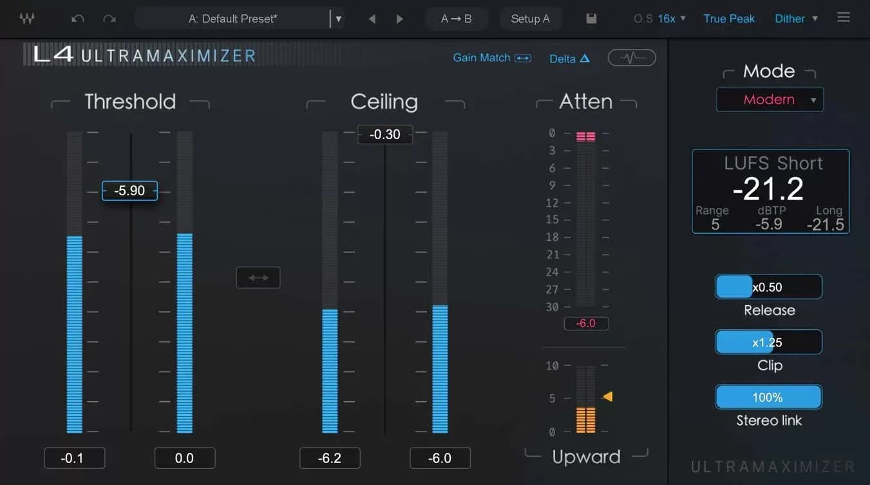Click the LUFS Short loudness display
Screen dimensions: 870x485
click(x=770, y=191)
